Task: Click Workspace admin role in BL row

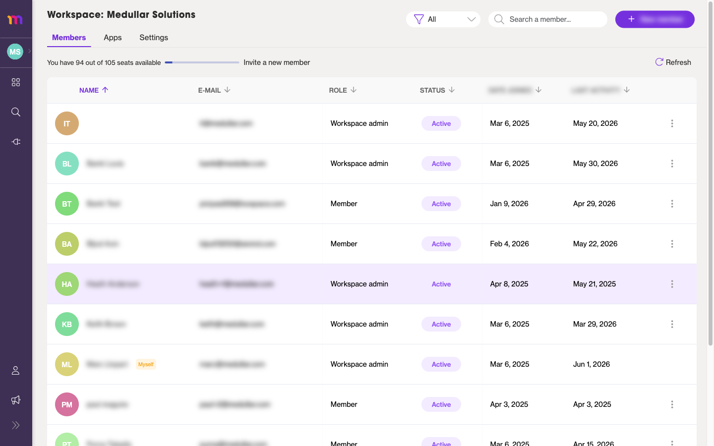Action: pos(359,164)
